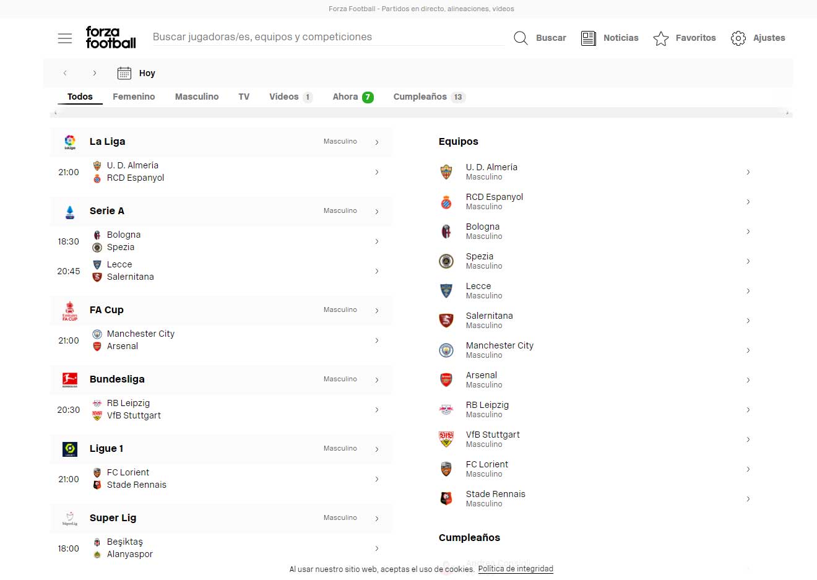Open the Política de integridad link
The width and height of the screenshot is (817, 580).
click(516, 569)
